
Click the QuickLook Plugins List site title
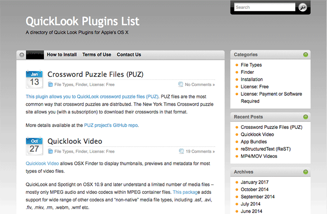(x=82, y=21)
